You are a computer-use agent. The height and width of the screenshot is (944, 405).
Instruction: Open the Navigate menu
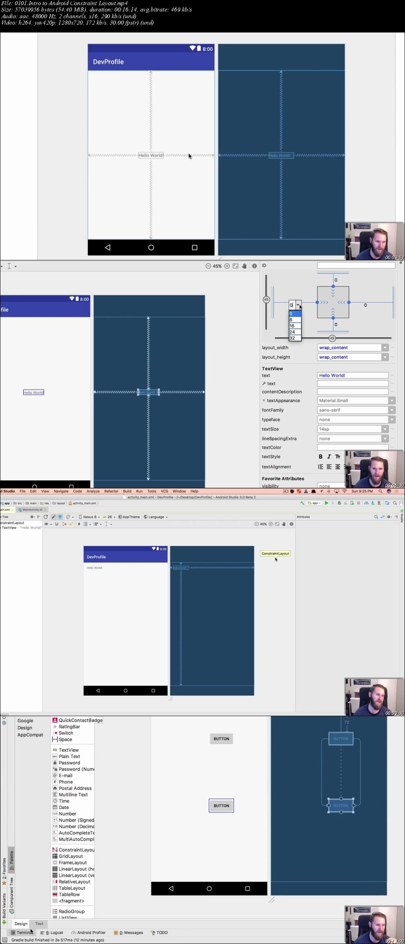tap(61, 491)
